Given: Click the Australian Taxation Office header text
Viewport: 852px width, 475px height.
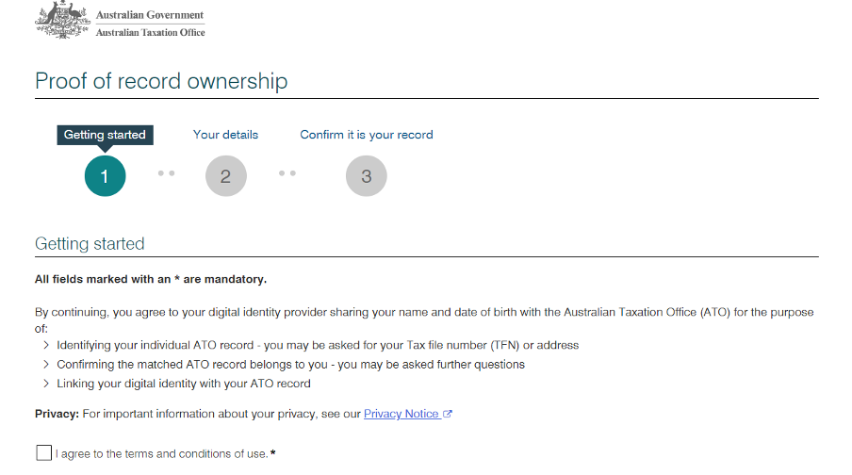Looking at the screenshot, I should (151, 33).
